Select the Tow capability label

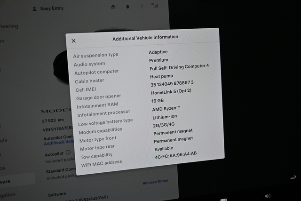[96, 156]
